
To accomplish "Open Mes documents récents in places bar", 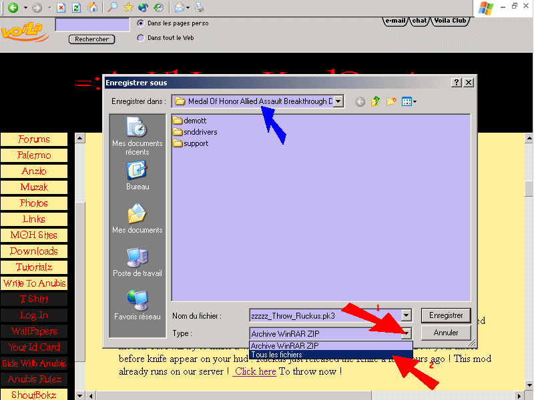I will [x=138, y=136].
